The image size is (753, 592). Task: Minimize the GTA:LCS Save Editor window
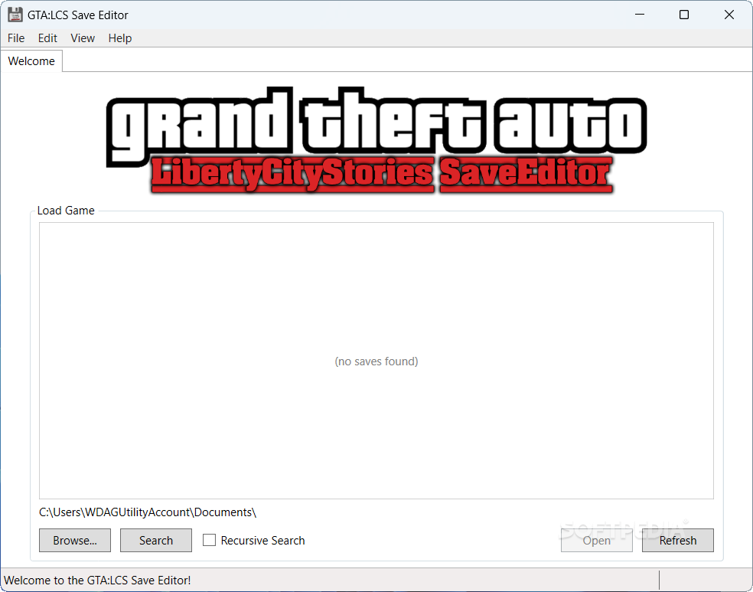pyautogui.click(x=640, y=15)
